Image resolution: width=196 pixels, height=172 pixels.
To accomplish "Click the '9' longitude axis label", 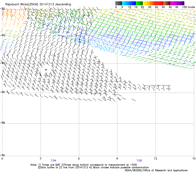I will pos(117,159).
